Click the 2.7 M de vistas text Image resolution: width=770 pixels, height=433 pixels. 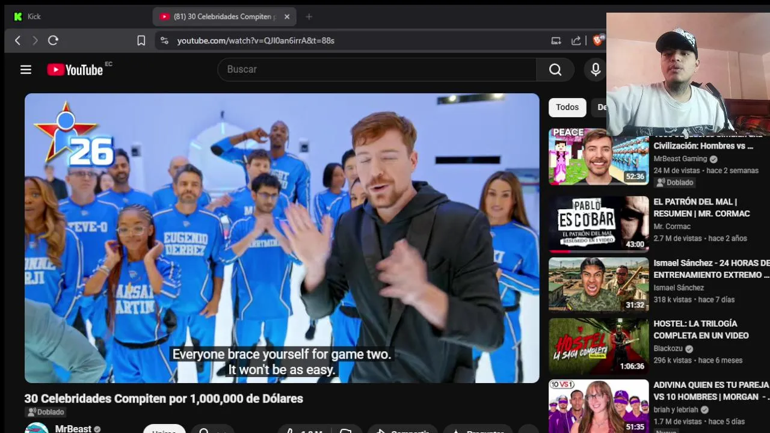(678, 239)
